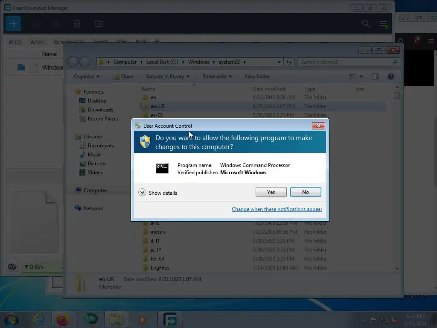
Task: Open Change when these notifications appear link
Action: point(277,209)
